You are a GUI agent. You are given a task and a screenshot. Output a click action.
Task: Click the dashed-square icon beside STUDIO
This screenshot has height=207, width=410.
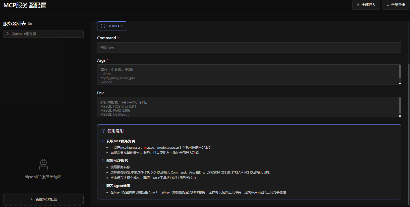(103, 26)
